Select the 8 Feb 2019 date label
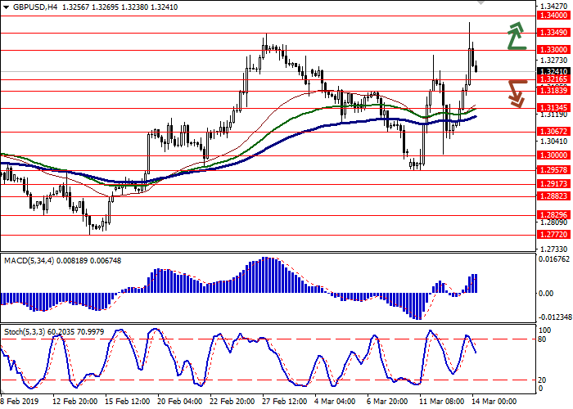The height and width of the screenshot is (409, 573). click(17, 402)
